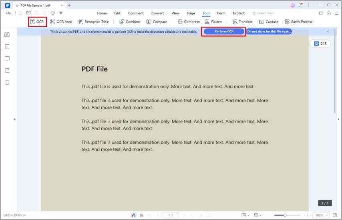Click the save icon in quick access bar
Viewport: 342px width, 220px height.
point(20,13)
